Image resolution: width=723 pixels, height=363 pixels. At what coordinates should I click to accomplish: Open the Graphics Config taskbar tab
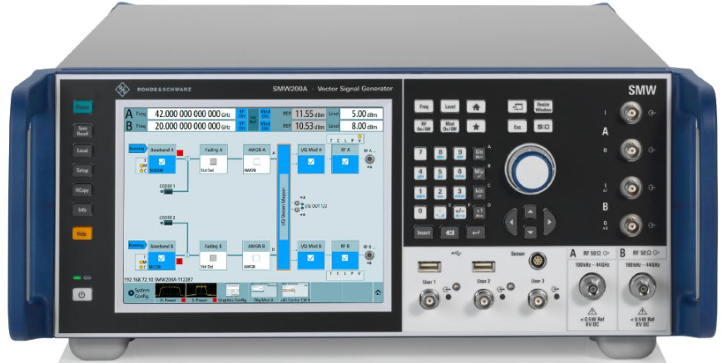pos(234,292)
